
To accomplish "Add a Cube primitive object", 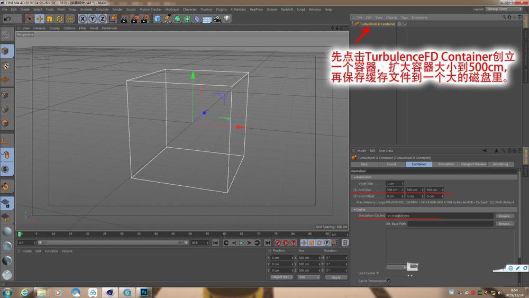I will pos(157,19).
